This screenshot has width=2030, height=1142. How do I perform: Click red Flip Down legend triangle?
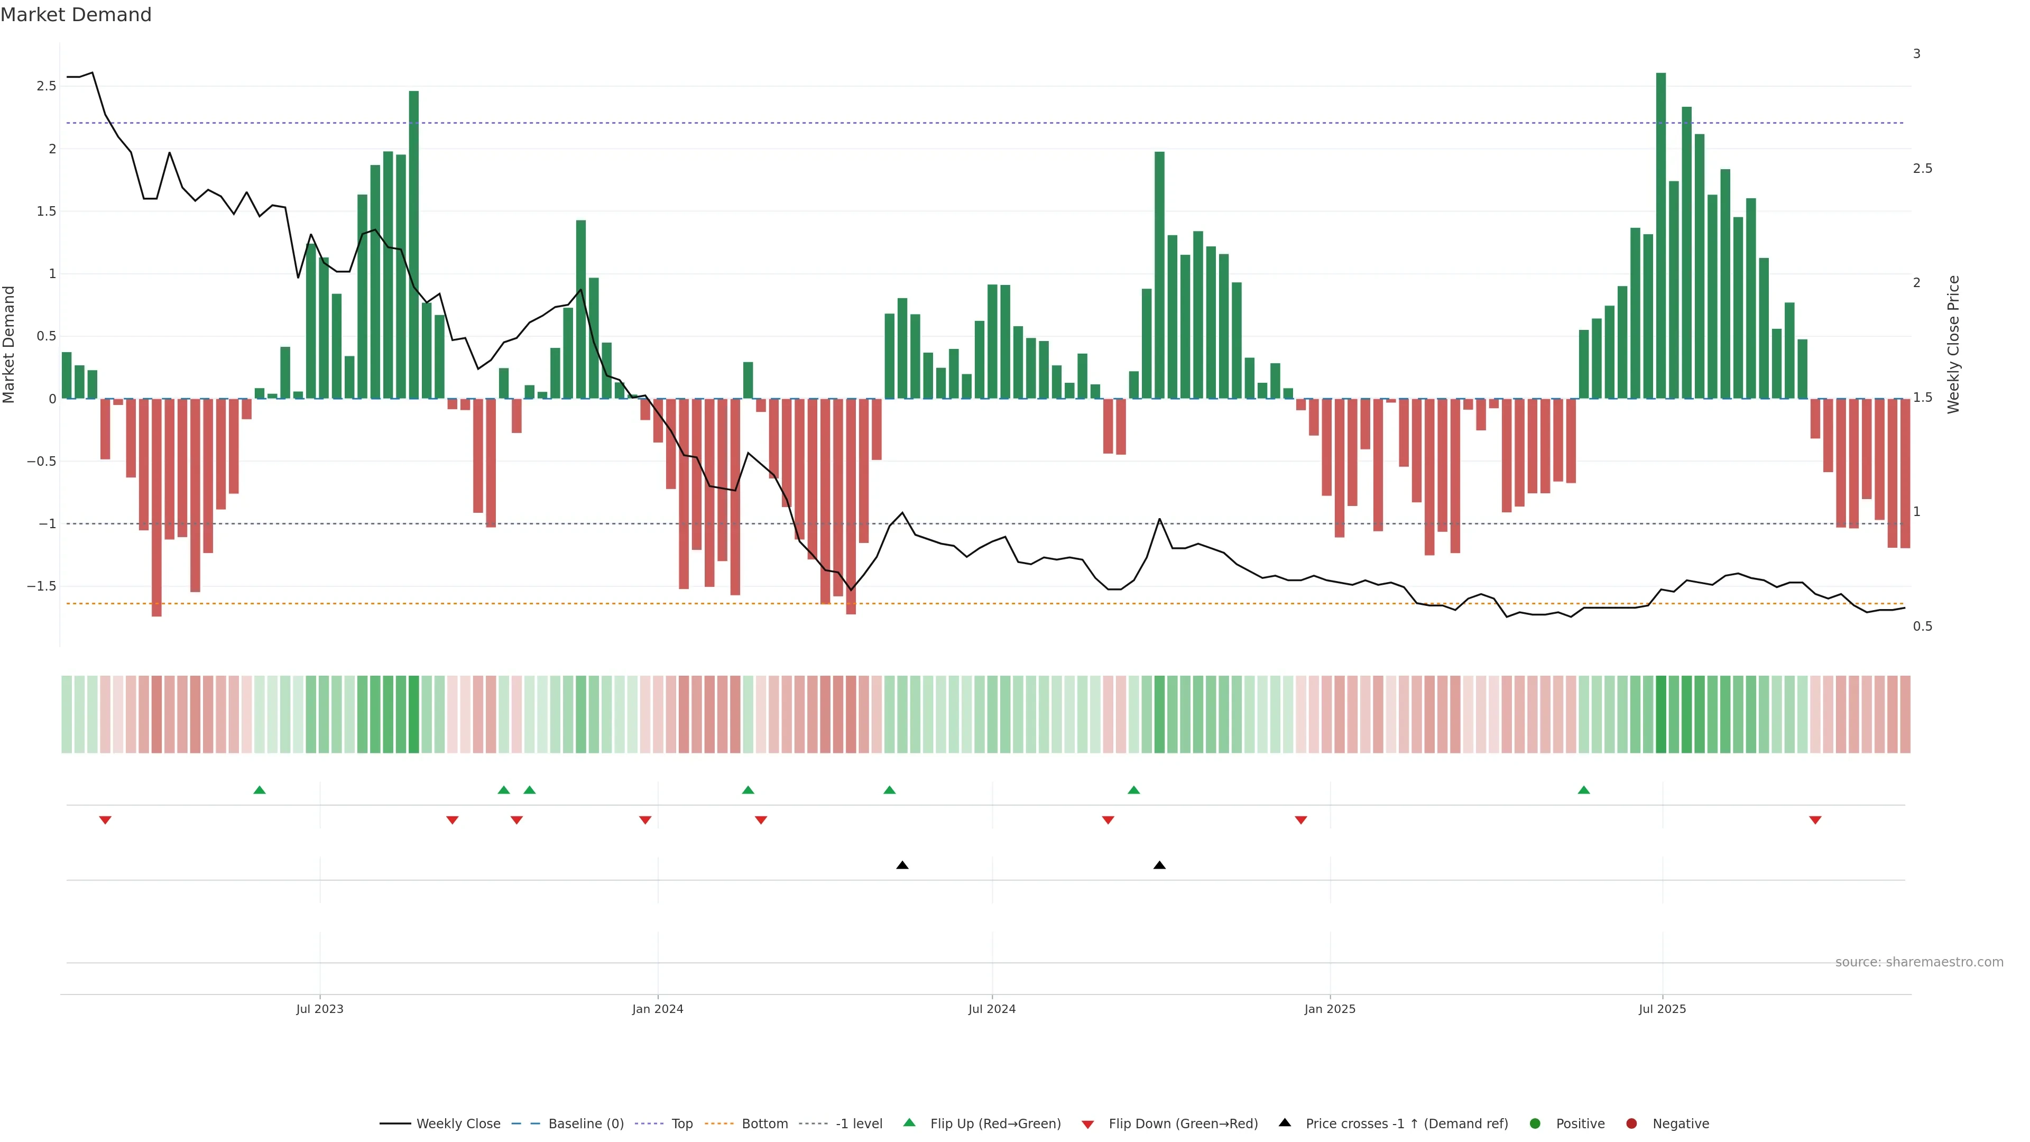(x=1087, y=1124)
